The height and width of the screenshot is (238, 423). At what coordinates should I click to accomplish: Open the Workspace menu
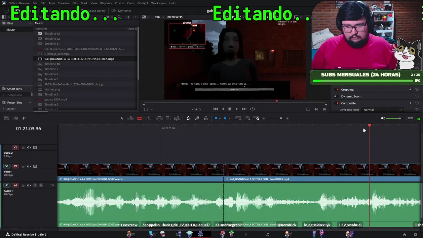coord(159,3)
